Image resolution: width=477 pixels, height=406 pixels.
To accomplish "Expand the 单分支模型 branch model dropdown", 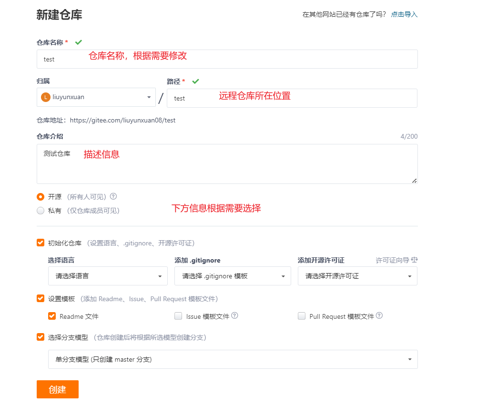I will (233, 359).
